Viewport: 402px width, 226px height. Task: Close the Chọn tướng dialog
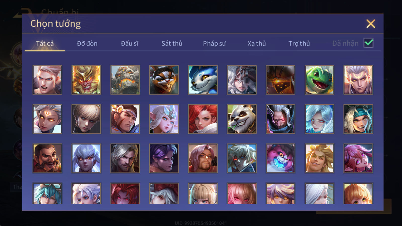[371, 24]
